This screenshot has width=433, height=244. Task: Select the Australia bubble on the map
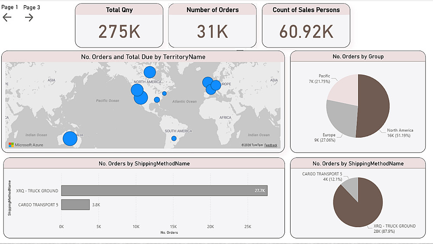[70, 138]
